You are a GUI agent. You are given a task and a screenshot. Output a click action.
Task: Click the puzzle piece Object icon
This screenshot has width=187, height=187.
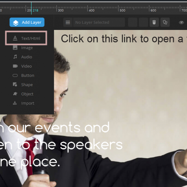[x=15, y=94]
